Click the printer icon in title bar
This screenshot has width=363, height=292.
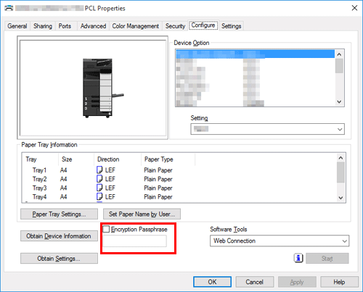9,8
